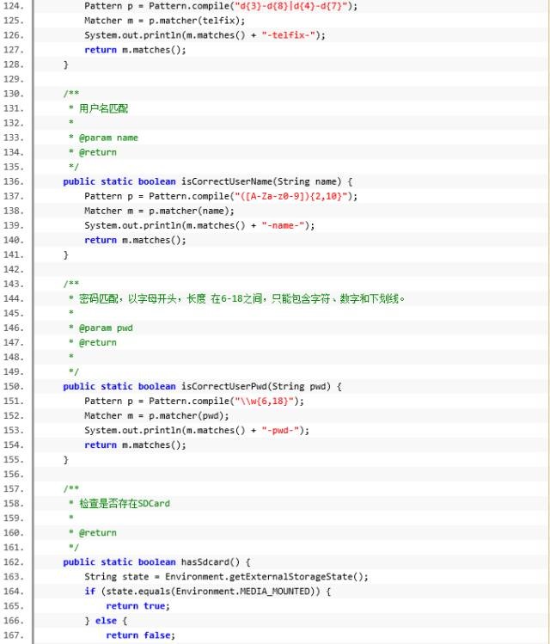Click the username regex pattern string

[292, 196]
